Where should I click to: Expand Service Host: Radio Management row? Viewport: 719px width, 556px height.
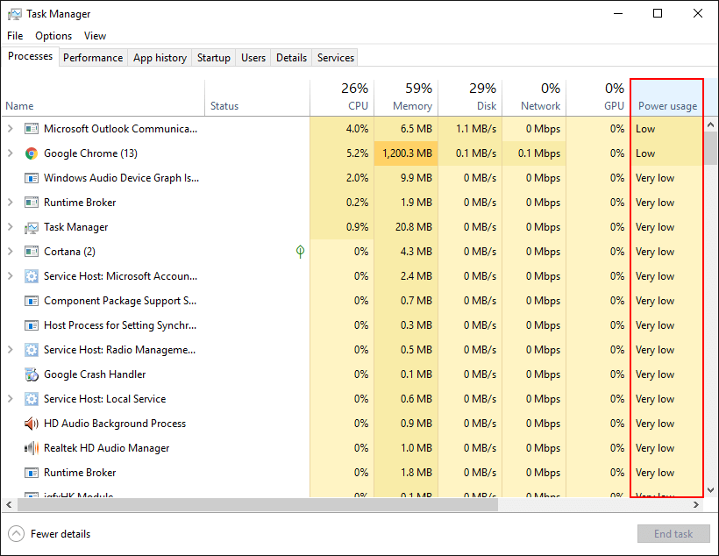point(11,350)
